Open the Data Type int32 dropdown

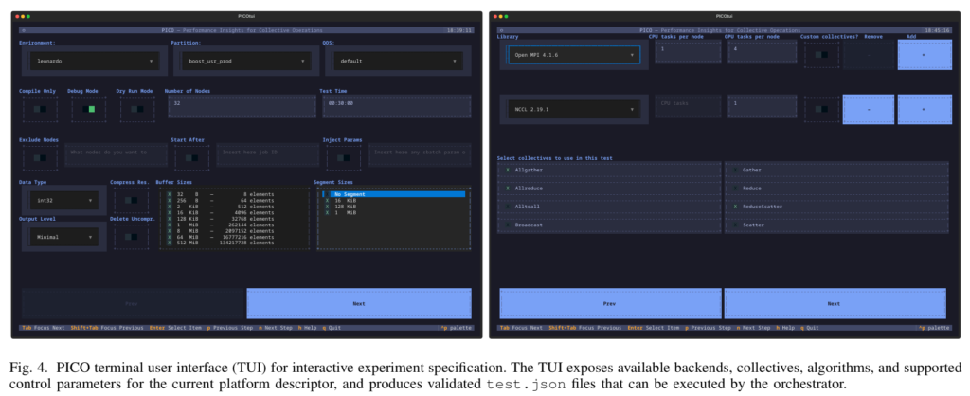coord(63,201)
